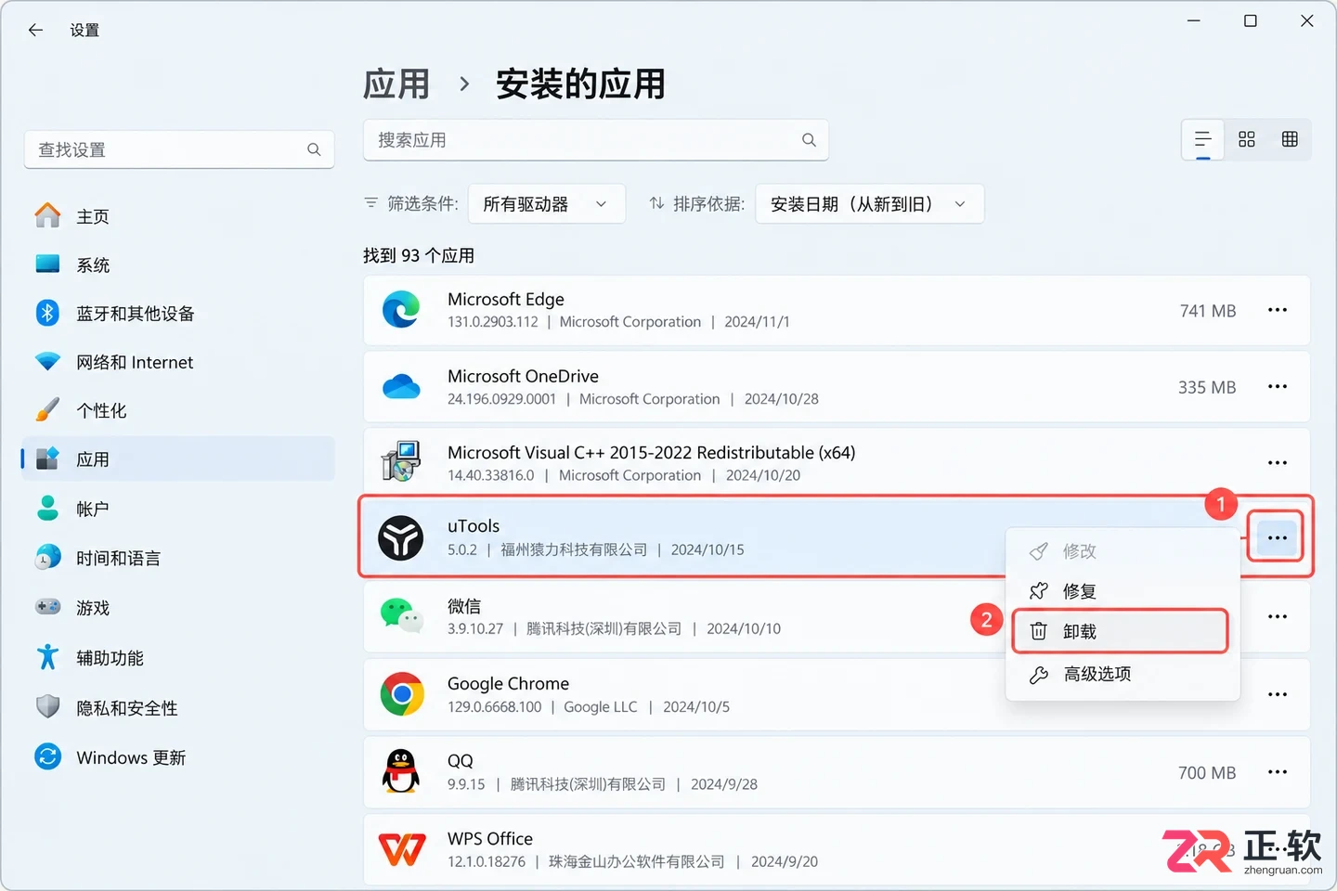1337x891 pixels.
Task: Click the 700 MB size value
Action: 1207,772
